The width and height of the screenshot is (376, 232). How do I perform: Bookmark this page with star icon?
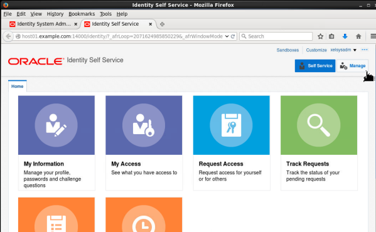[x=320, y=36]
